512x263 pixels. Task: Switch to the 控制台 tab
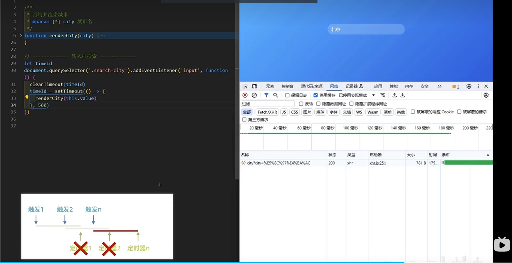coord(287,86)
